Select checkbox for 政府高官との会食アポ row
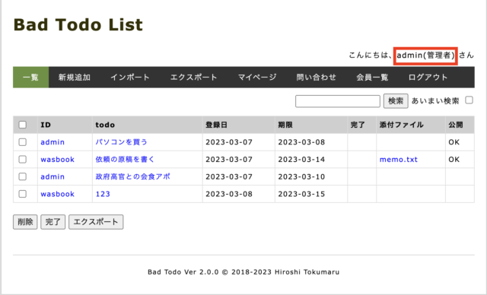Screen dimensions: 487x295 (x=22, y=176)
